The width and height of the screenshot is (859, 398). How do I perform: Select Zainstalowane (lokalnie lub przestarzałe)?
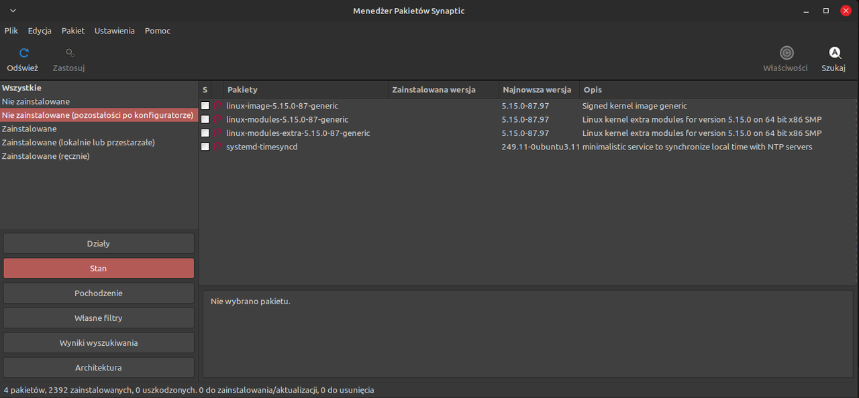[x=99, y=142]
